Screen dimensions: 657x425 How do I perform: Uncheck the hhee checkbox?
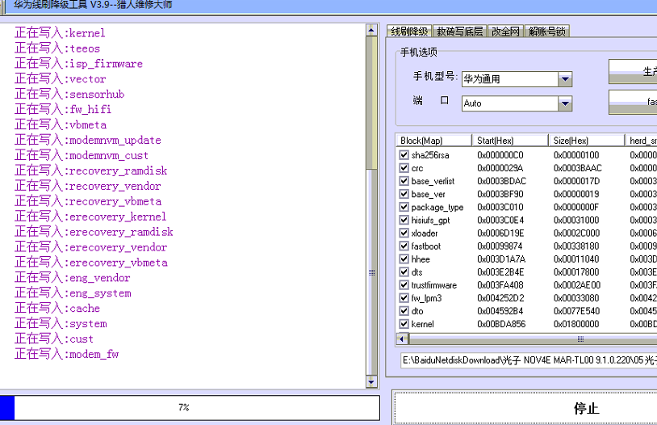404,259
